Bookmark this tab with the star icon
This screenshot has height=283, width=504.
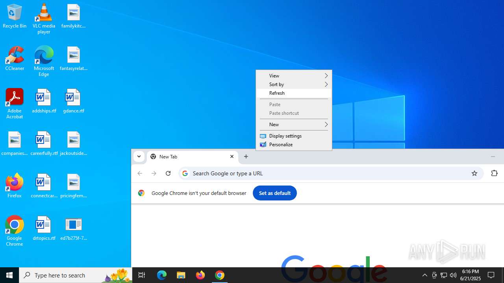point(474,173)
